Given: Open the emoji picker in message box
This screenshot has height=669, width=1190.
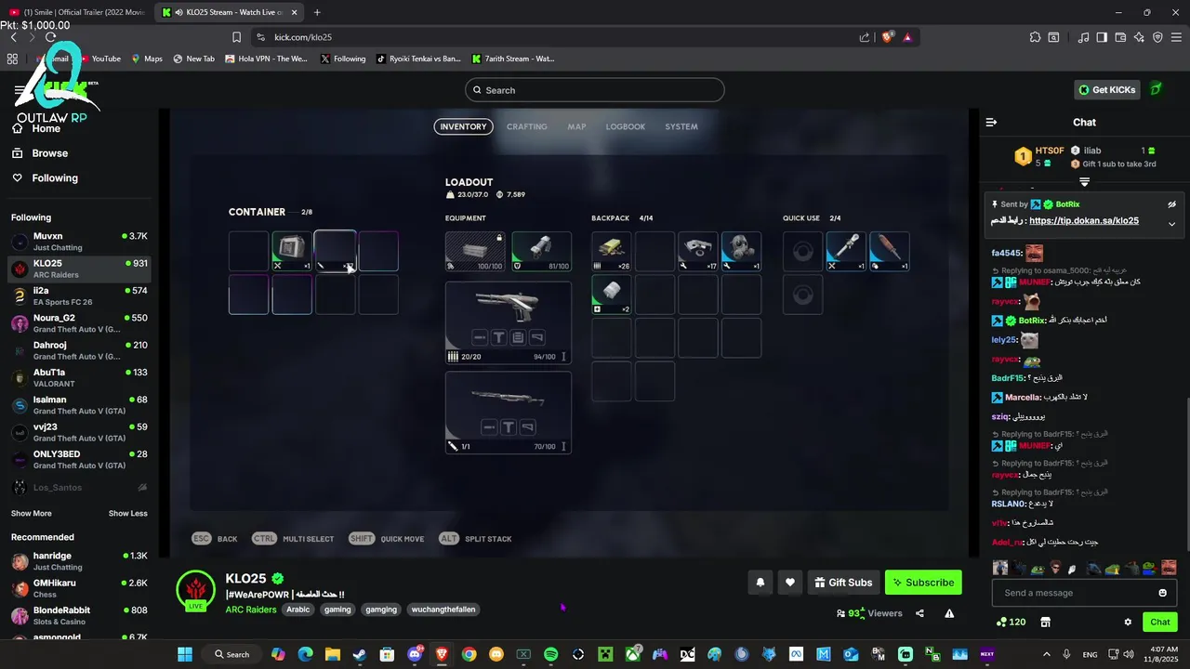Looking at the screenshot, I should pyautogui.click(x=1162, y=593).
